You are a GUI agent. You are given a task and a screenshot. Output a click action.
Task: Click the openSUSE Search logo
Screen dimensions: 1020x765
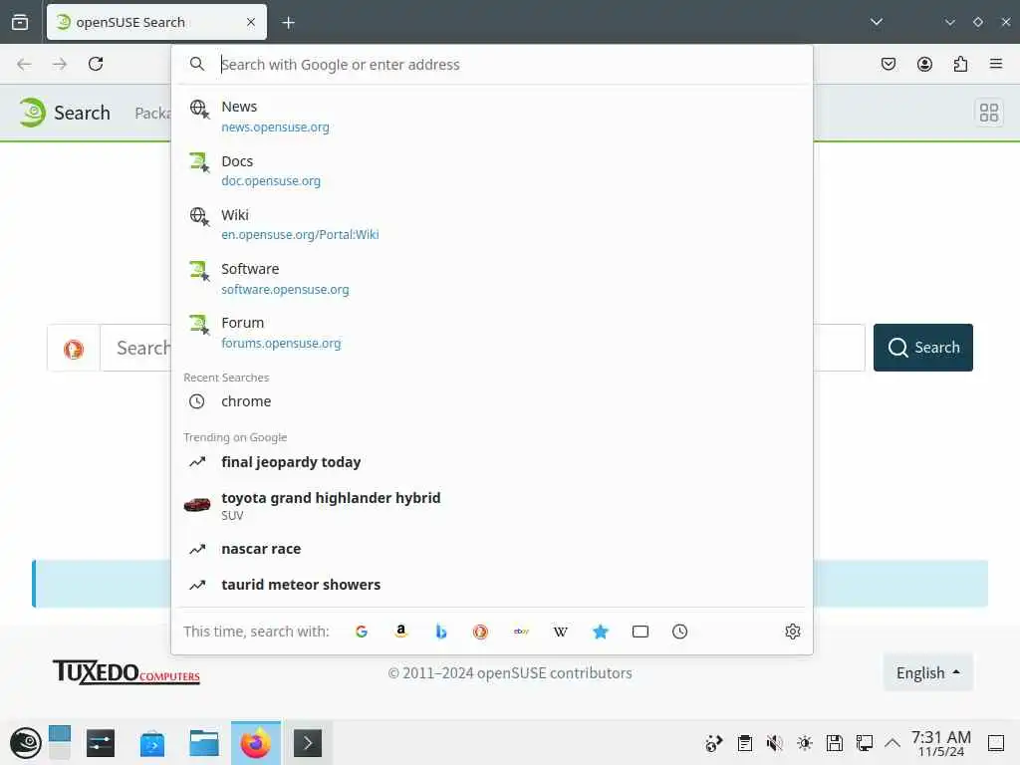point(64,113)
